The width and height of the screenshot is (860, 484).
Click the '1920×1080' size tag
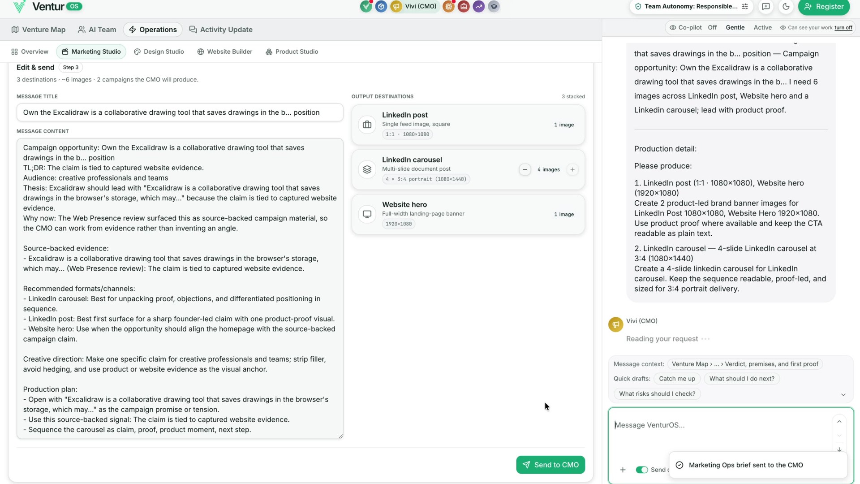pos(399,224)
